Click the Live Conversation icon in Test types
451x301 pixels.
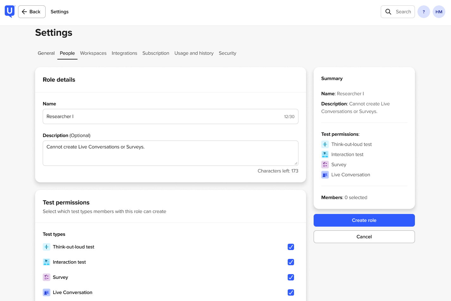[x=47, y=292]
